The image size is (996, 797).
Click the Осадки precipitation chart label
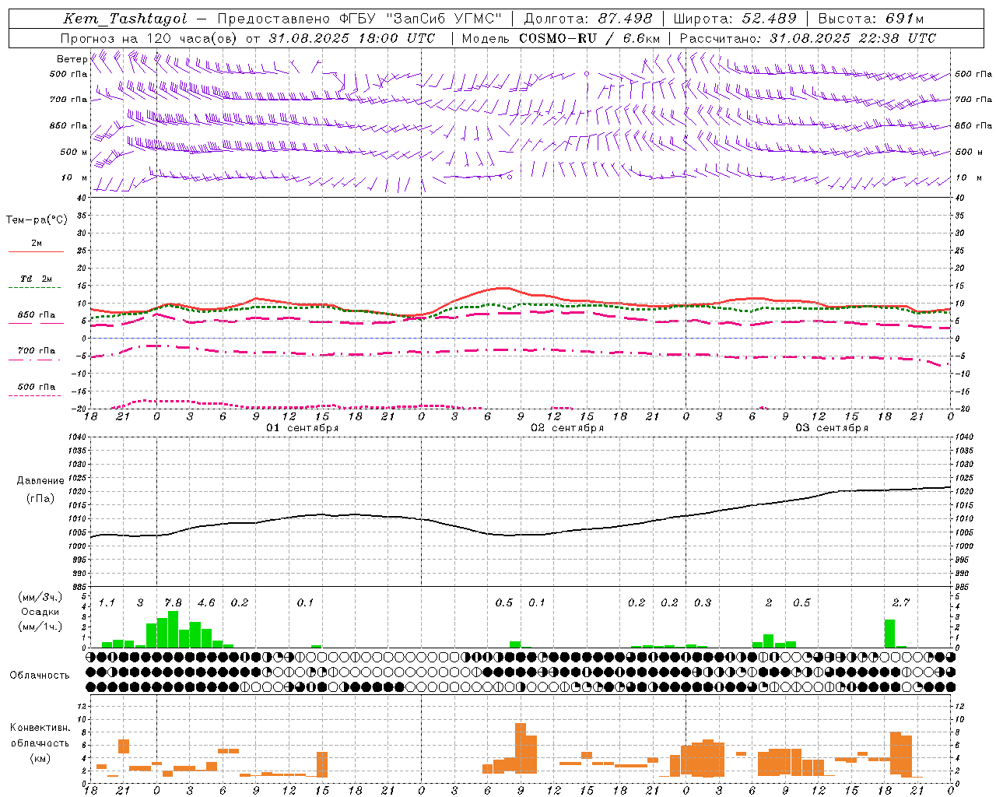coord(40,612)
